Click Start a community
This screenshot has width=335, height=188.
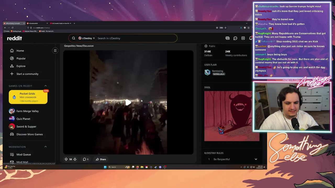pos(27,74)
